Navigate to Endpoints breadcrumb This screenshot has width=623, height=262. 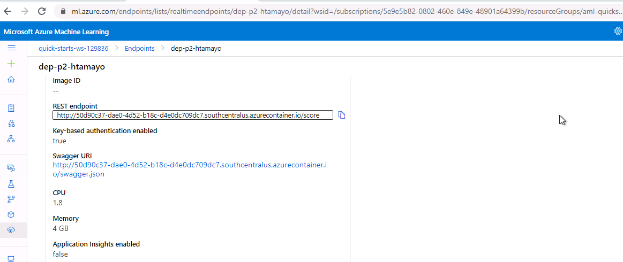point(139,48)
